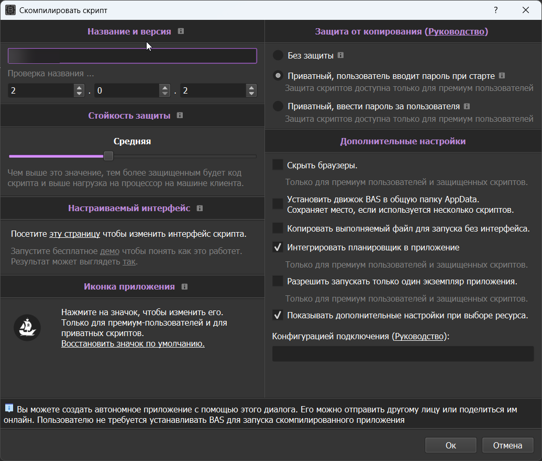Open the 'Руководство' link for copy protection
This screenshot has width=542, height=461.
(457, 31)
